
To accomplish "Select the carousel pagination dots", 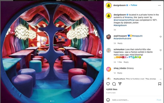I will [x=52, y=101].
